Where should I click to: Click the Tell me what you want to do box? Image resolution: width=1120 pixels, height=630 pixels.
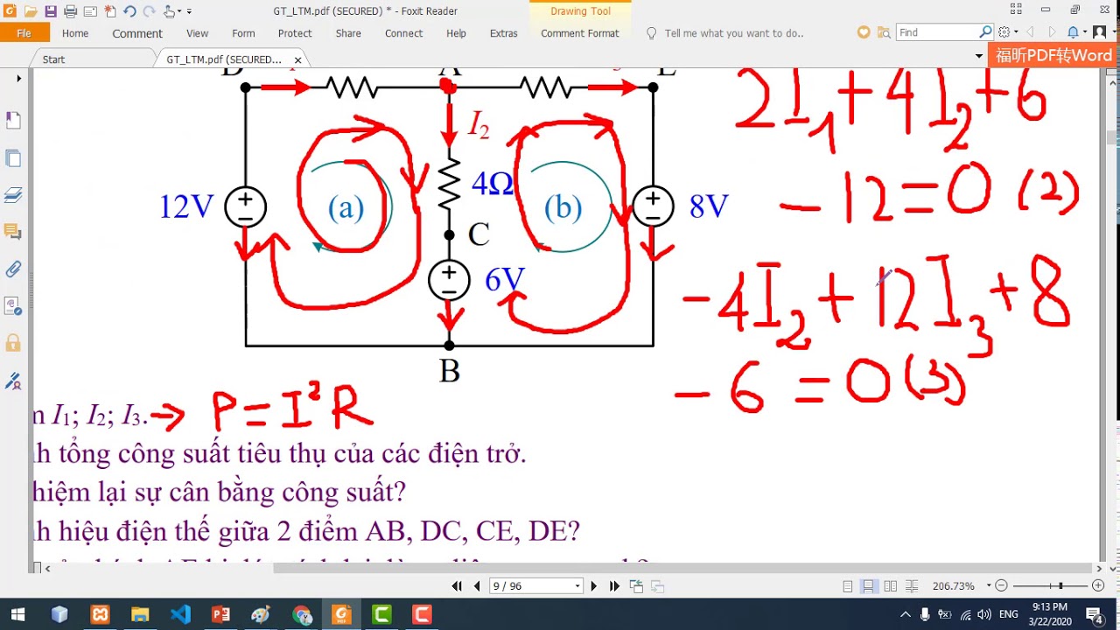coord(734,33)
